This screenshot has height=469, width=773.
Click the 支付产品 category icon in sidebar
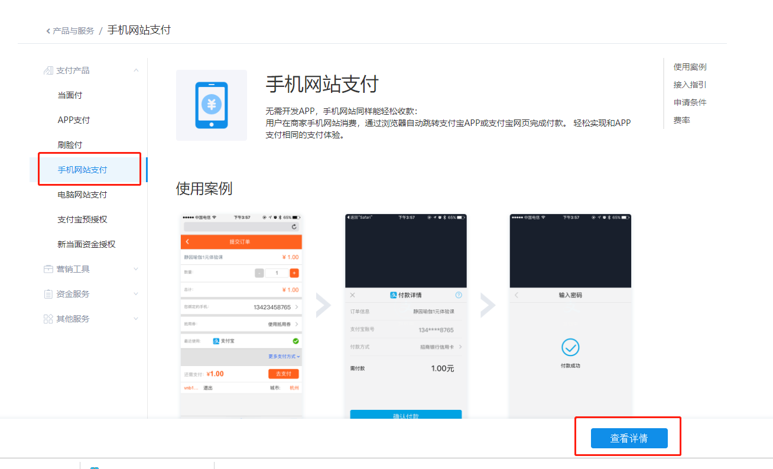pyautogui.click(x=48, y=70)
